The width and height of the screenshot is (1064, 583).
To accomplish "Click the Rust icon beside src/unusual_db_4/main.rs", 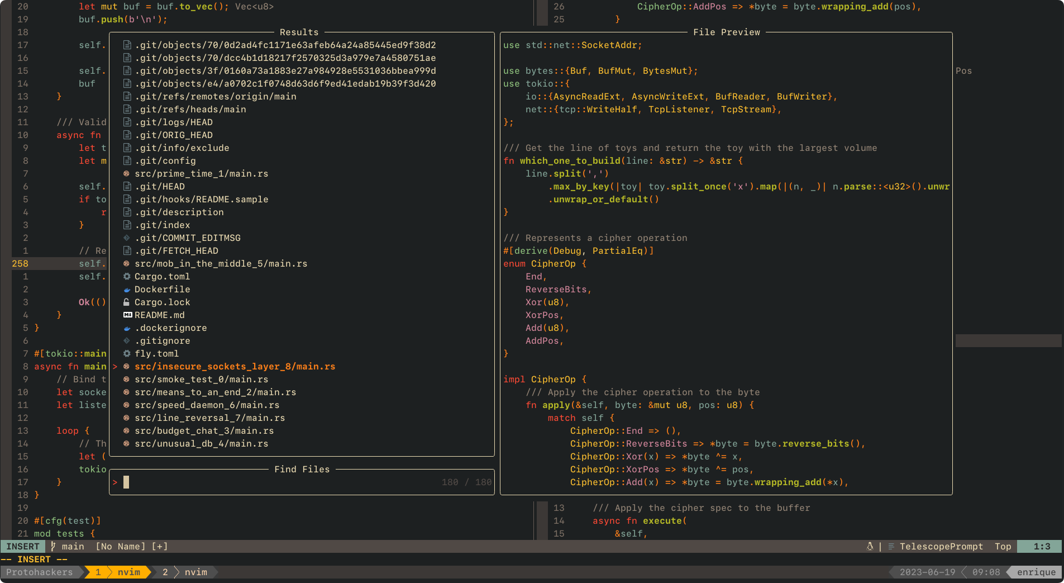I will point(127,443).
